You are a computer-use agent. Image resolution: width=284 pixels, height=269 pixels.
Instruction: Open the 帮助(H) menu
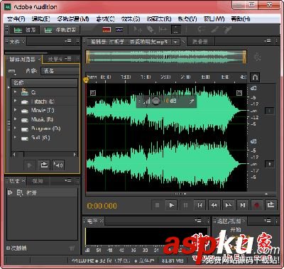[x=241, y=18]
